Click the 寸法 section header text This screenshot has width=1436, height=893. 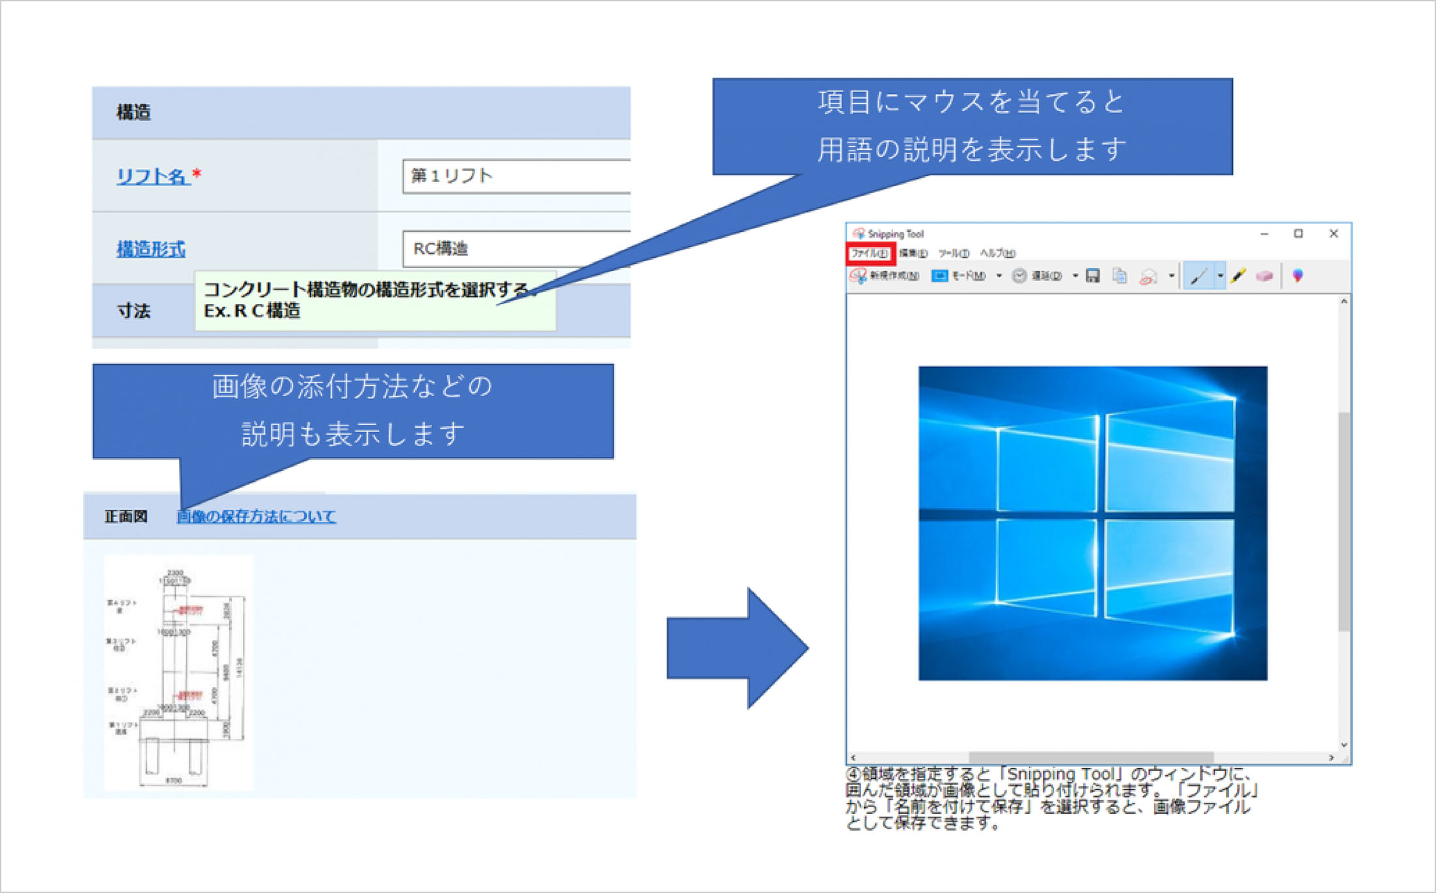click(134, 311)
